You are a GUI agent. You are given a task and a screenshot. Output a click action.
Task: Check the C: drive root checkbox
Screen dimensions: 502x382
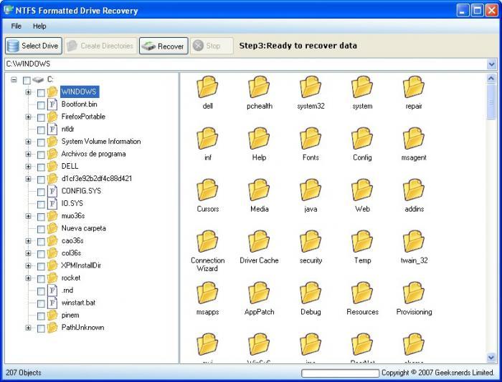click(27, 80)
